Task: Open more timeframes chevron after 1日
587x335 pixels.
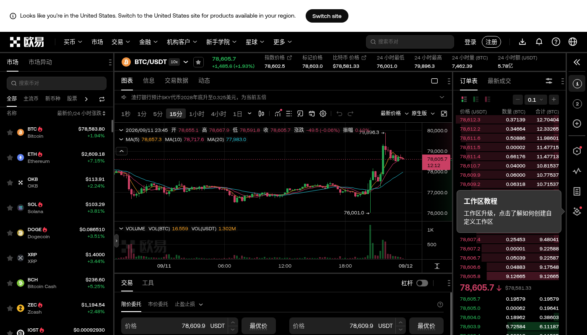Action: click(249, 113)
